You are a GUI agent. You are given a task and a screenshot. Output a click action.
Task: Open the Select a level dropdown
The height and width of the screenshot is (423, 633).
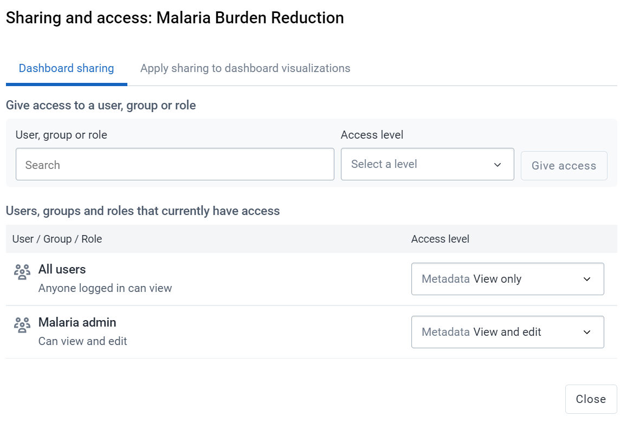(427, 164)
